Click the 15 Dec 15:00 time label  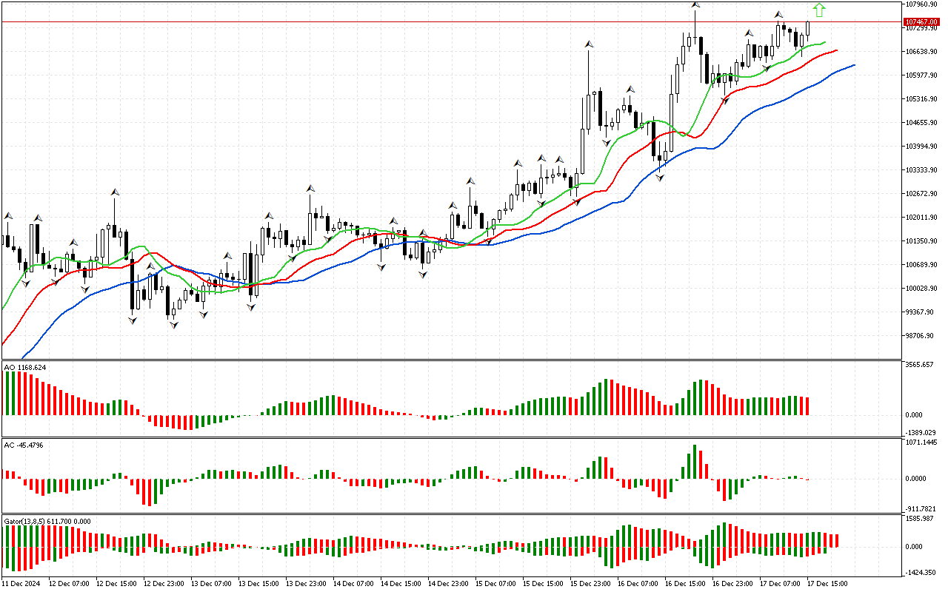[x=542, y=584]
